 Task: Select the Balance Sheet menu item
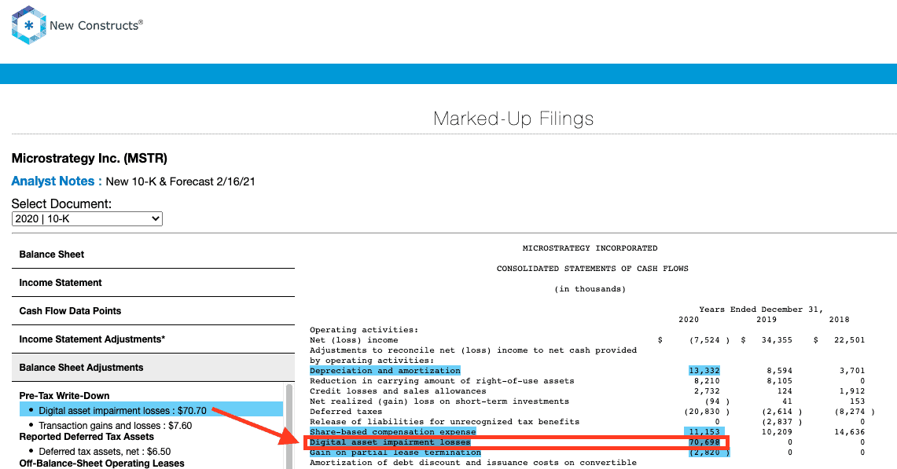51,255
